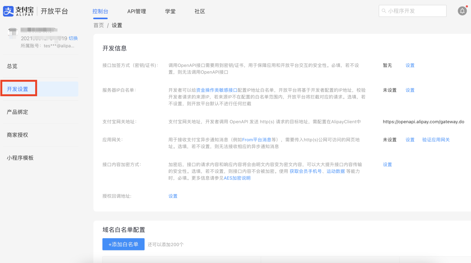Screen dimensions: 471x263
Task: Click the 开放平台 title text
Action: coord(54,11)
